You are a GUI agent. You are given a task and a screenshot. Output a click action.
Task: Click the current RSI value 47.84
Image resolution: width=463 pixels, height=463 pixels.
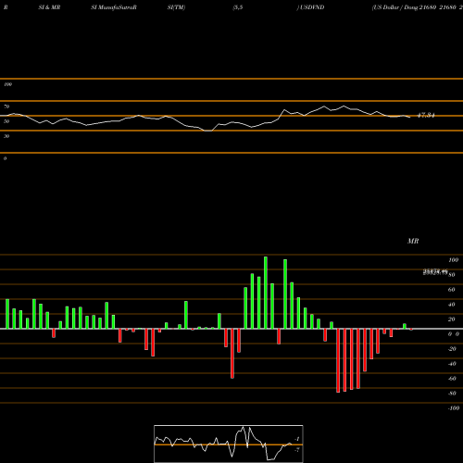click(426, 116)
